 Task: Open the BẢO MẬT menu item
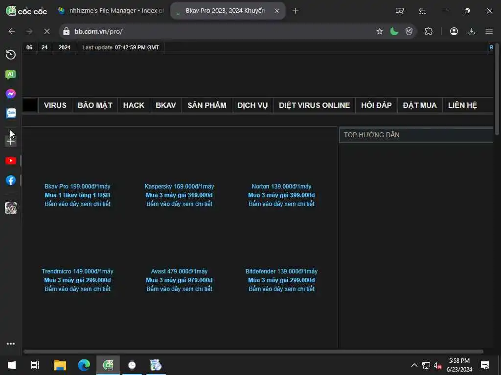click(95, 105)
